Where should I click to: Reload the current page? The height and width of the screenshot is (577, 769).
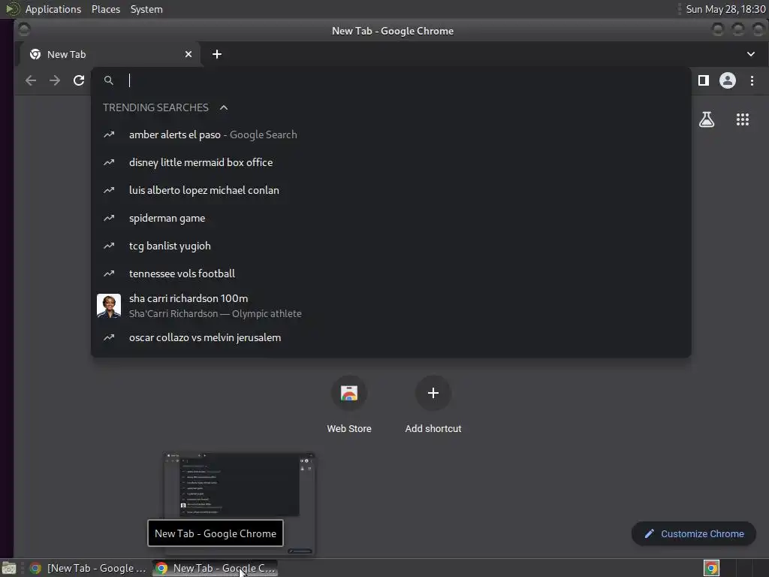coord(79,80)
